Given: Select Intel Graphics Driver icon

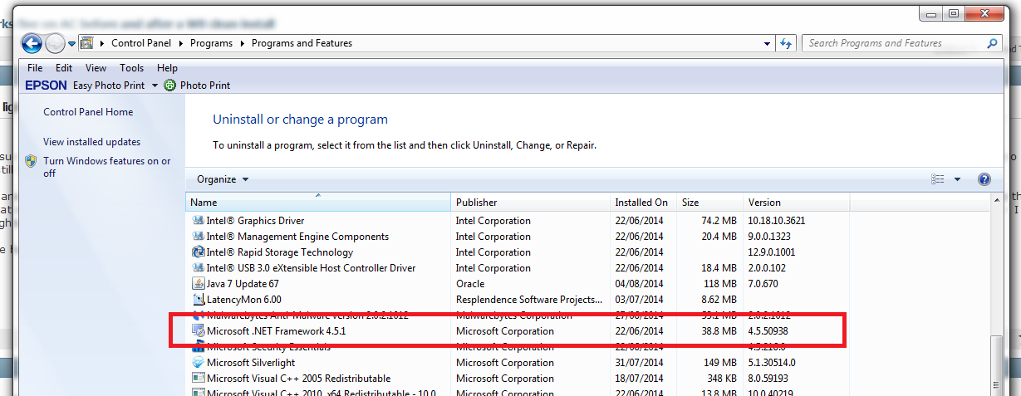Looking at the screenshot, I should tap(198, 221).
